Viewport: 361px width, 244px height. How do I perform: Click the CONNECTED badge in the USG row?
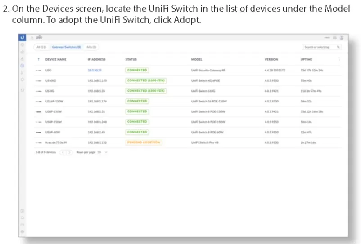pyautogui.click(x=137, y=70)
